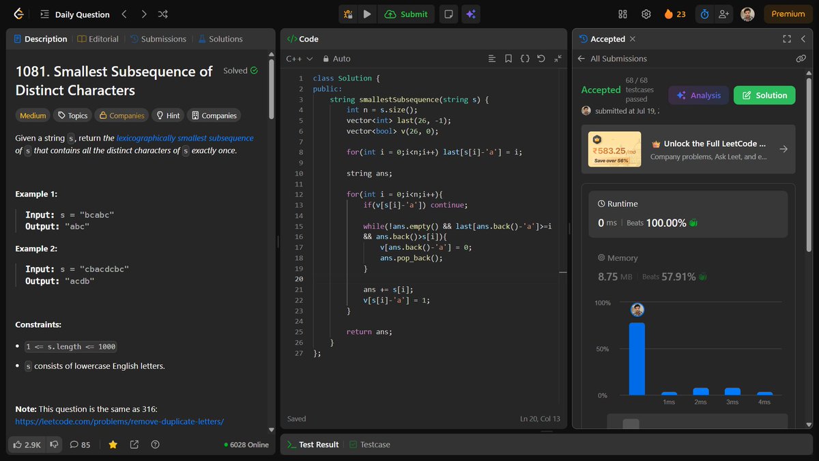Start the timer stopwatch icon

click(x=704, y=14)
